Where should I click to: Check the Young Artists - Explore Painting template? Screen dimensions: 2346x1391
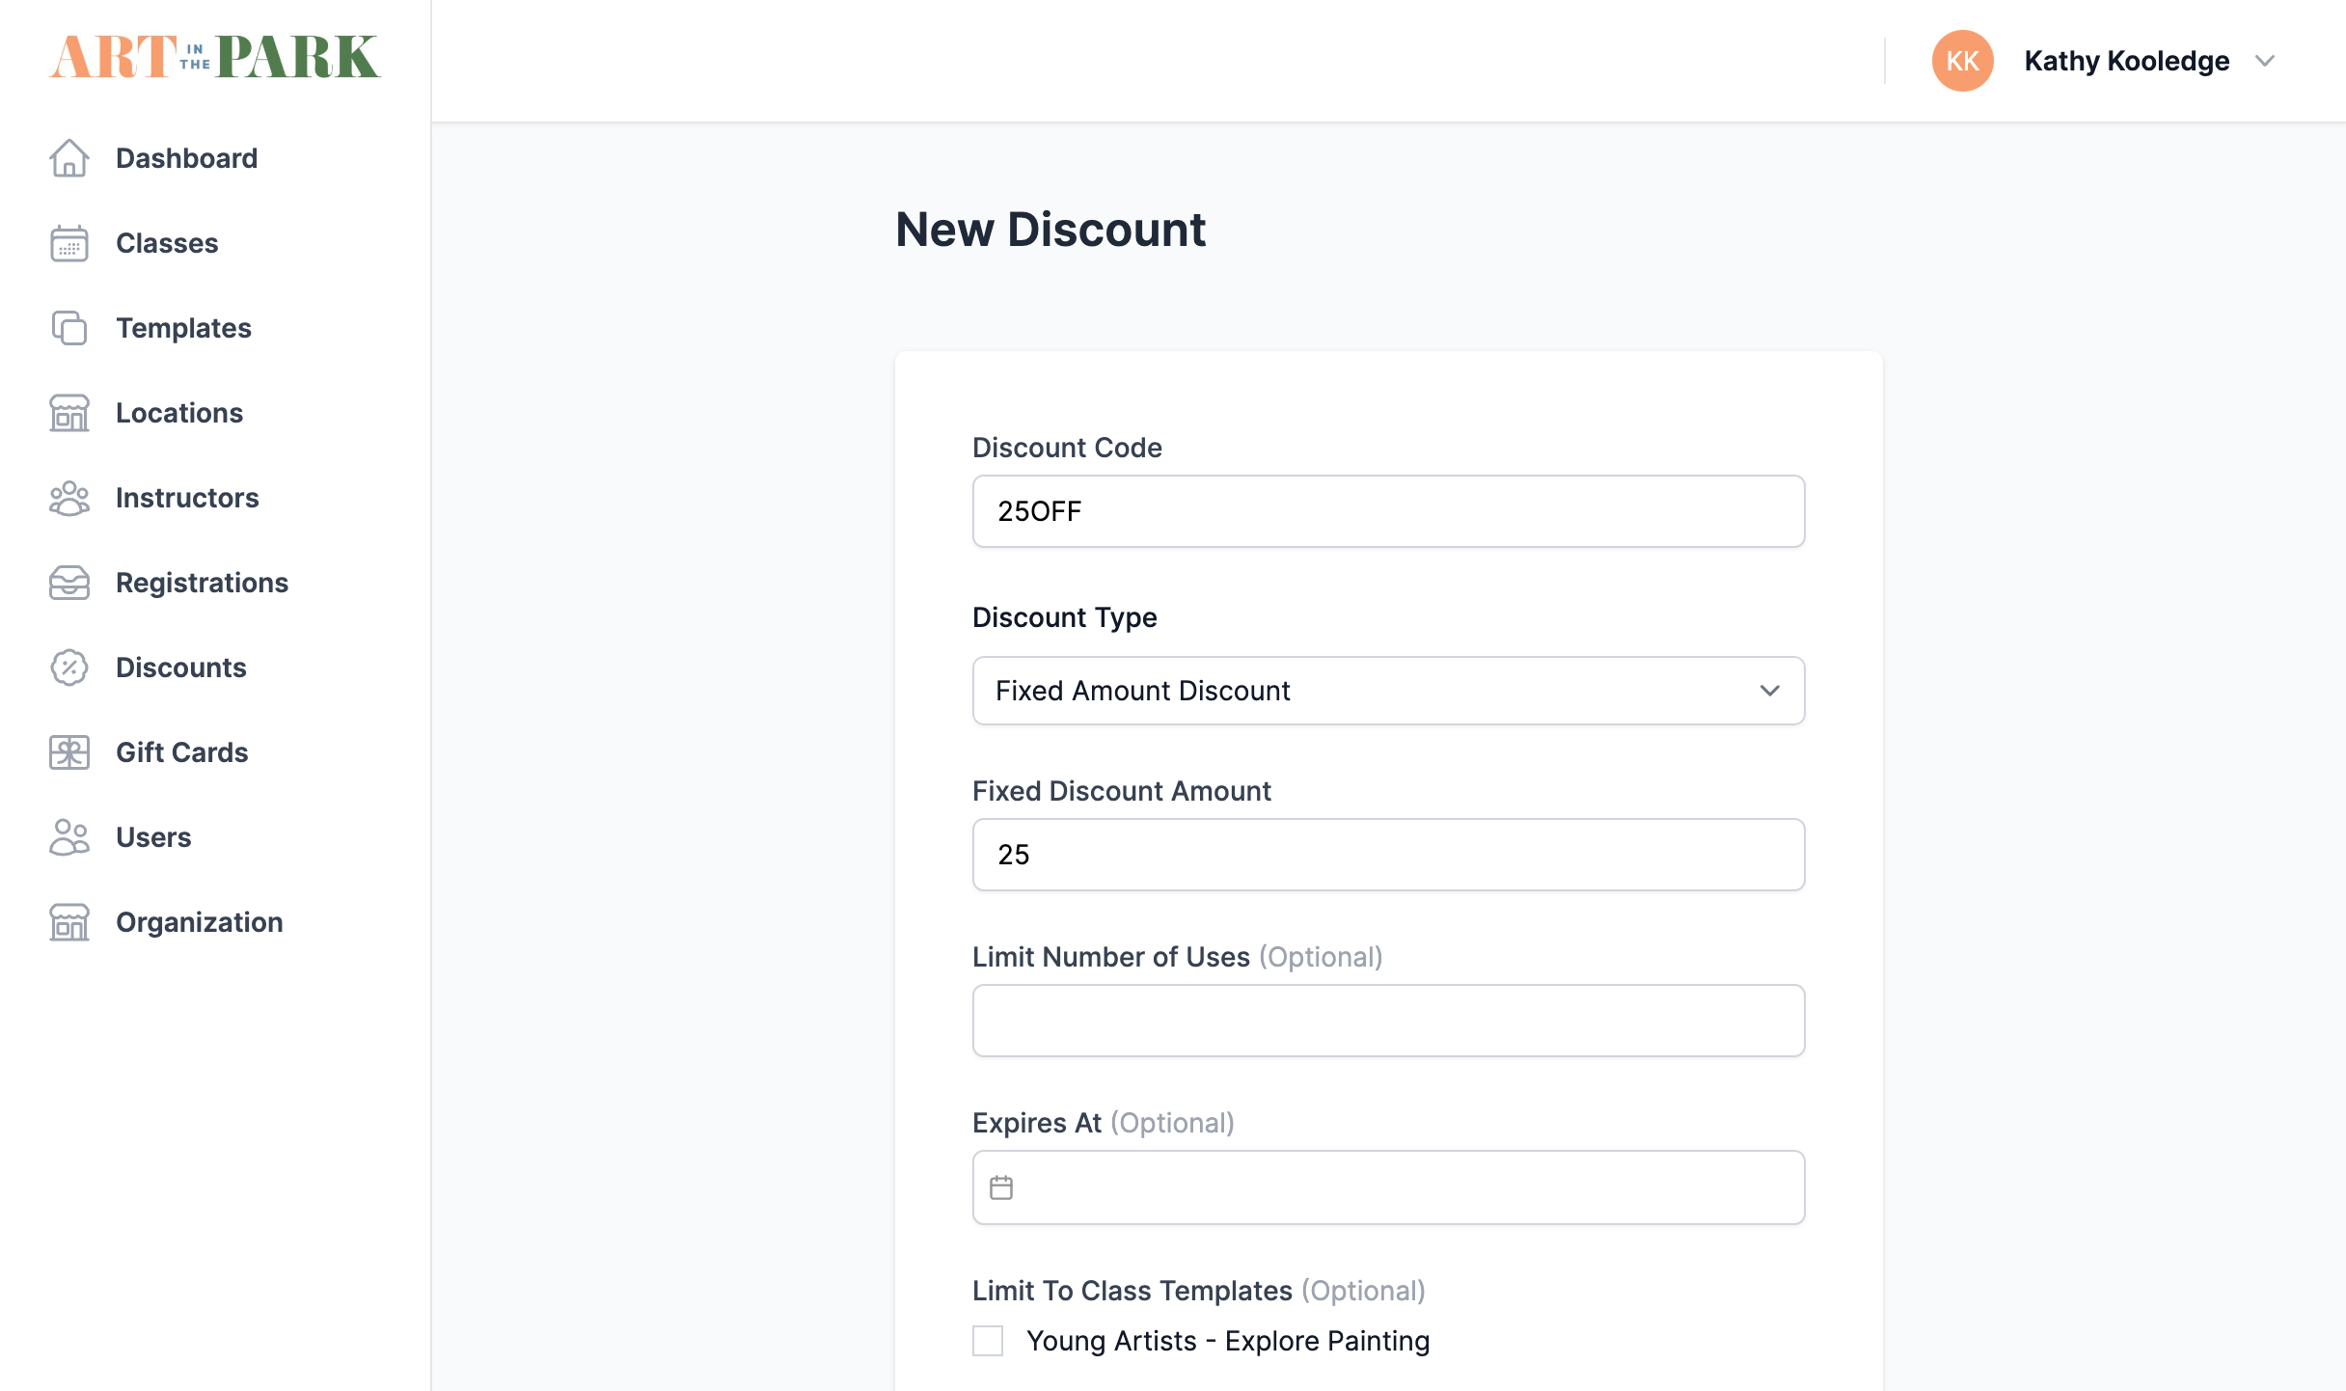987,1341
